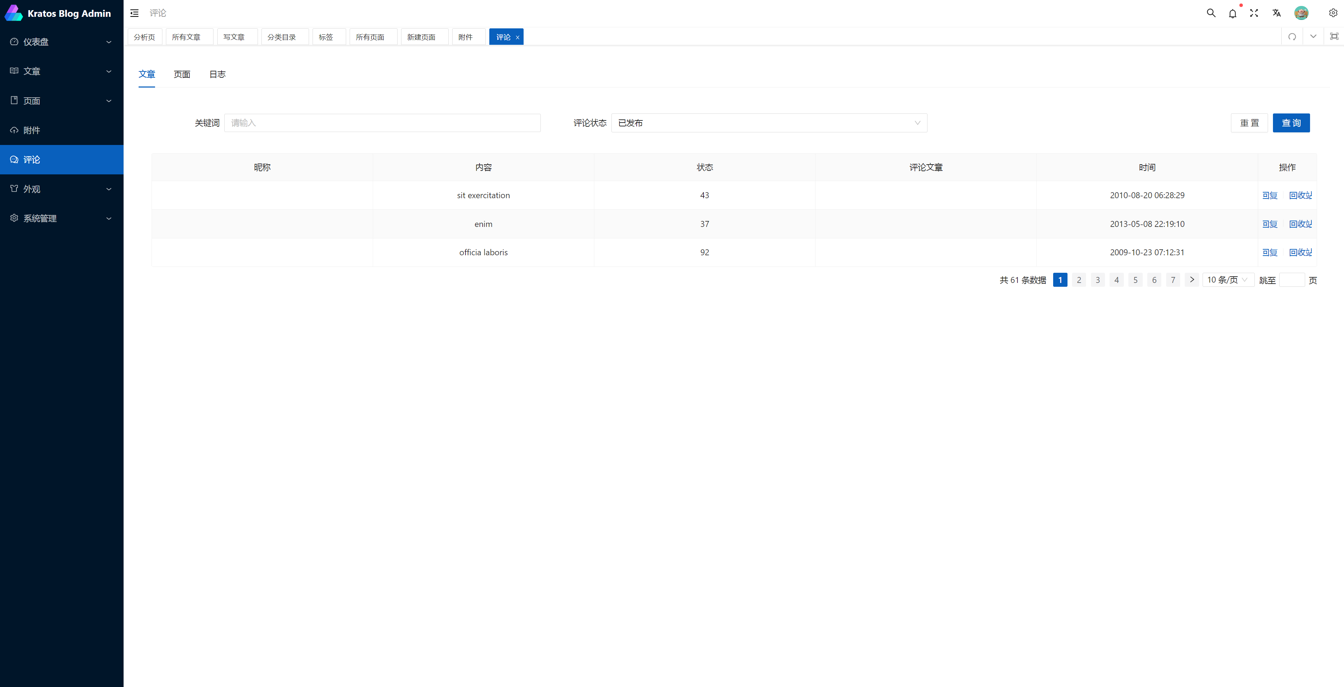This screenshot has width=1344, height=687.
Task: Collapse the sidebar with the menu-fold icon
Action: point(134,13)
